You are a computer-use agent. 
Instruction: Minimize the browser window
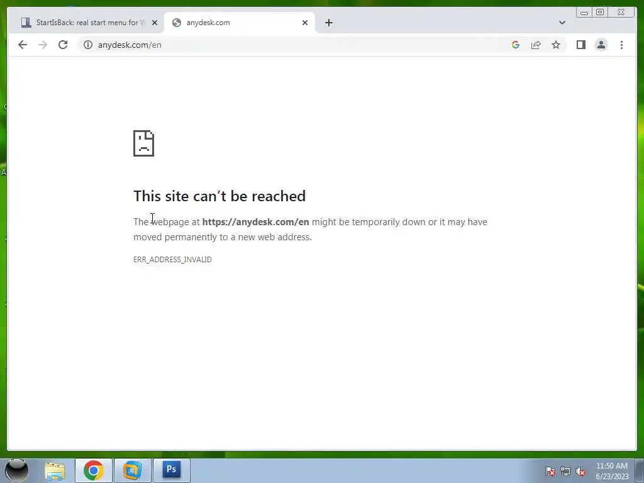[584, 13]
